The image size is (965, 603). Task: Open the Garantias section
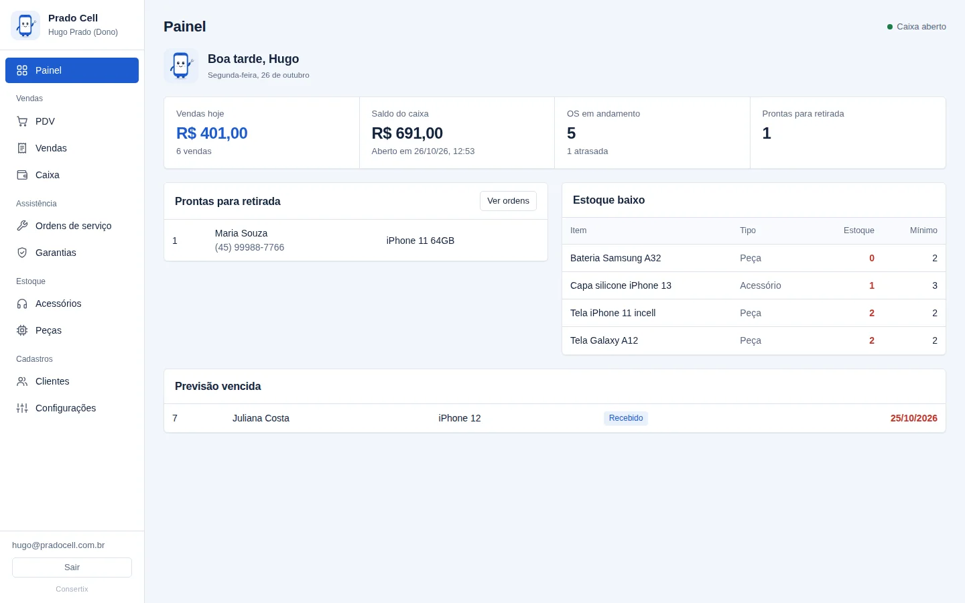(72, 253)
